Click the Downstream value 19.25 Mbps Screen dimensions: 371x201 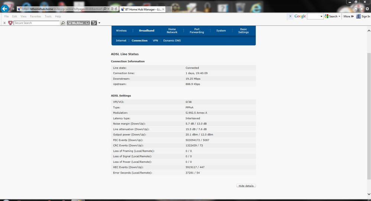[193, 79]
